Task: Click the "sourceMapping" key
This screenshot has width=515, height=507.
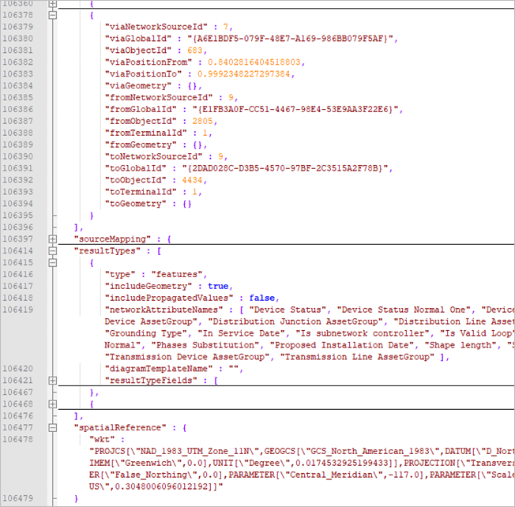Action: point(112,239)
